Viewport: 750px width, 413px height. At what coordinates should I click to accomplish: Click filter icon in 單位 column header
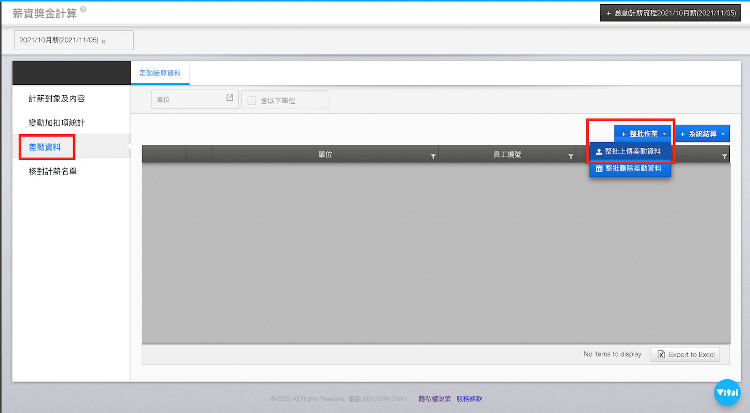[x=433, y=157]
